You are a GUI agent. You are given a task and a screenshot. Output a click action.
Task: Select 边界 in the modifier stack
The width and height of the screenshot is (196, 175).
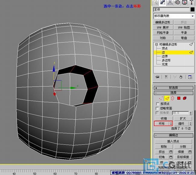(165, 56)
